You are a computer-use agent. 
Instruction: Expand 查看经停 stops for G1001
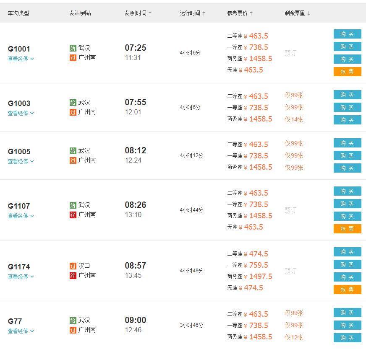[x=21, y=59]
